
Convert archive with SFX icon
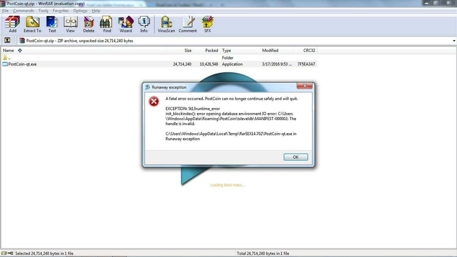click(207, 24)
